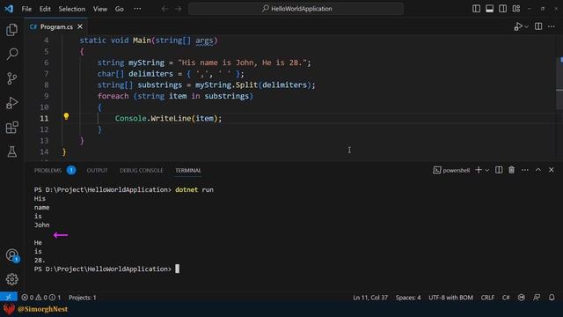Select the TERMINAL tab
This screenshot has width=563, height=317.
pos(188,170)
